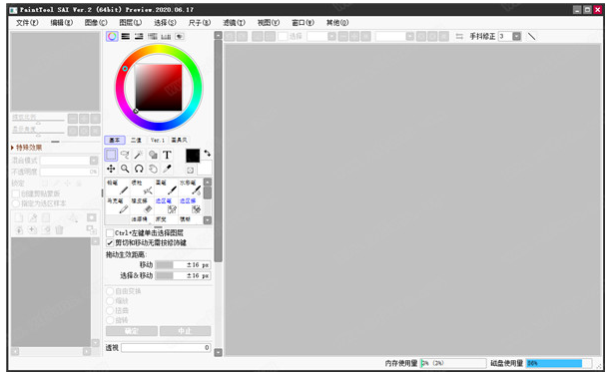Switch to the Ver.1 tool tab
The height and width of the screenshot is (374, 612).
point(158,140)
